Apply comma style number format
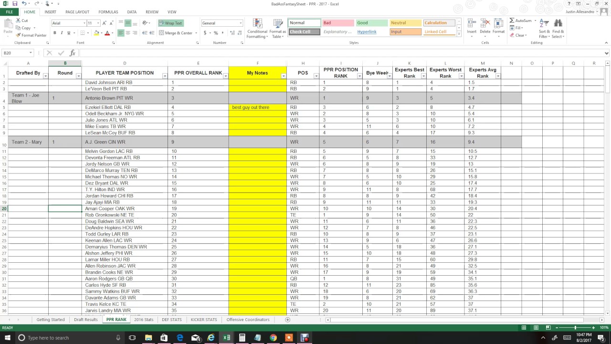 pos(222,33)
